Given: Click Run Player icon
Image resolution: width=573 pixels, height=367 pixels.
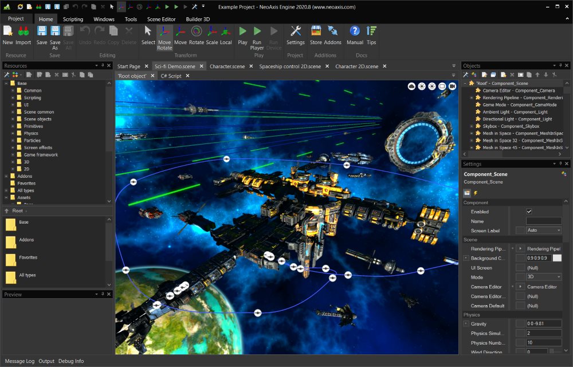Looking at the screenshot, I should (257, 32).
